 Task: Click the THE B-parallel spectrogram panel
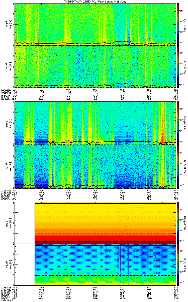95,265
